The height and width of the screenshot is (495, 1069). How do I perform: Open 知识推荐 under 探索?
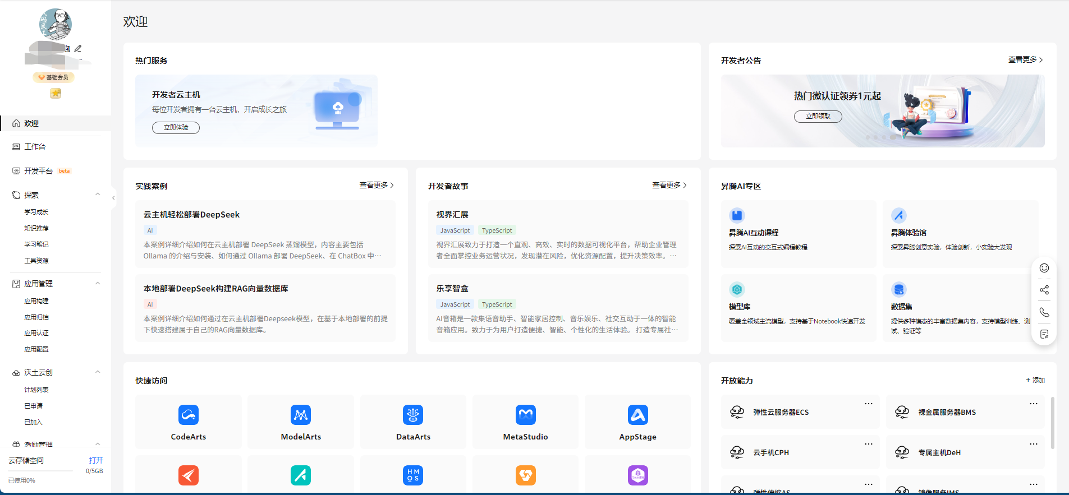click(x=36, y=228)
